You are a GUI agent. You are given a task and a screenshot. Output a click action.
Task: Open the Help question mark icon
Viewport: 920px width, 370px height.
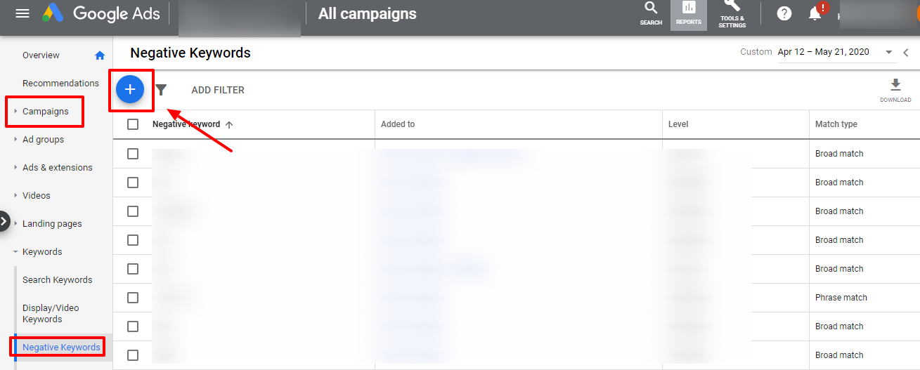tap(784, 13)
